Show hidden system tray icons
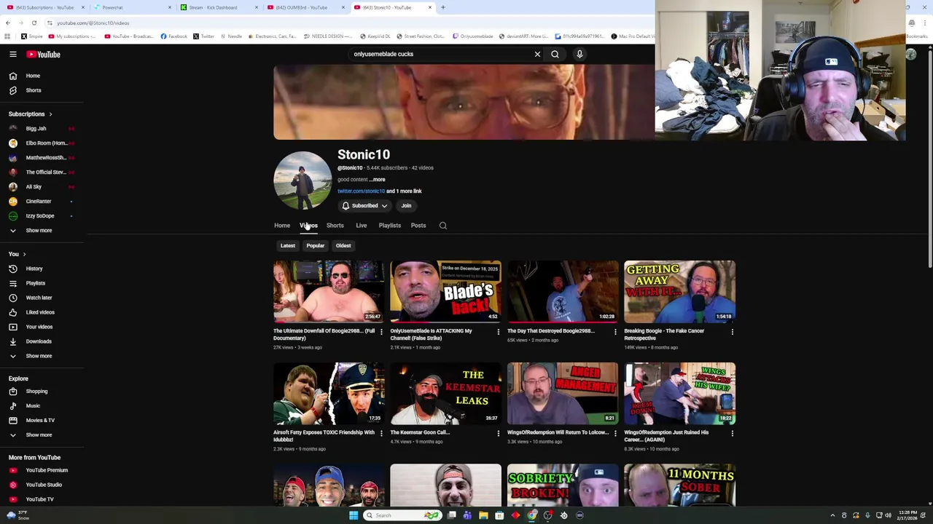Viewport: 933px width, 524px height. click(832, 515)
